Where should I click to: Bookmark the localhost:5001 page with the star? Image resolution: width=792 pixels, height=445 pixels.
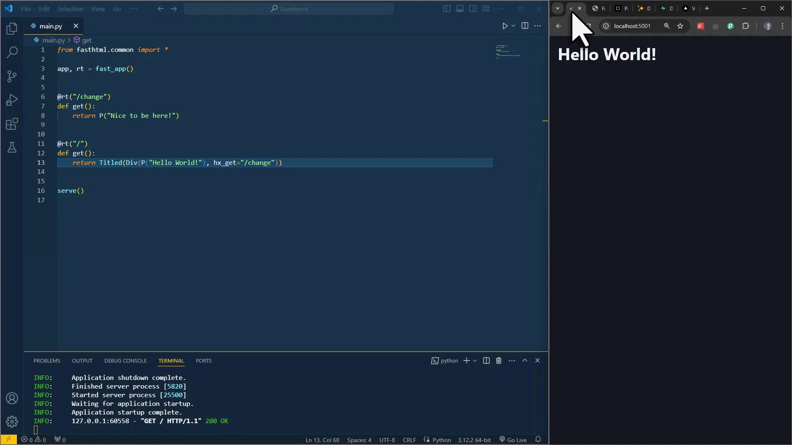680,26
